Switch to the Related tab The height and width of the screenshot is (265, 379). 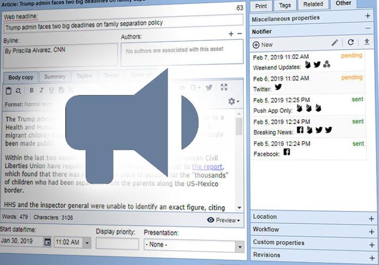coord(313,4)
